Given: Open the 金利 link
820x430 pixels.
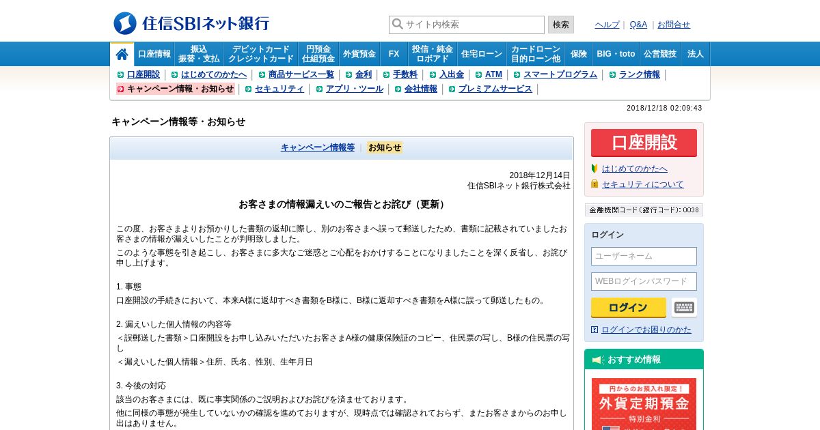Looking at the screenshot, I should pyautogui.click(x=364, y=74).
